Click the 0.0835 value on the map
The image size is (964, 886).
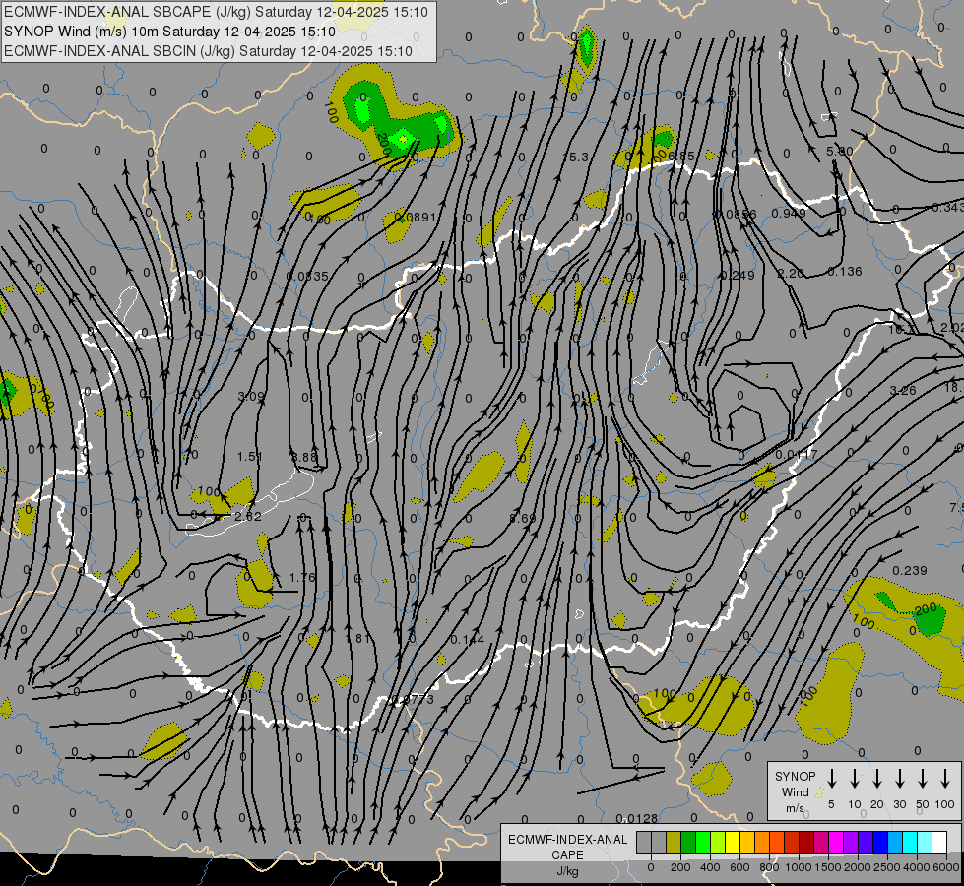pos(307,276)
